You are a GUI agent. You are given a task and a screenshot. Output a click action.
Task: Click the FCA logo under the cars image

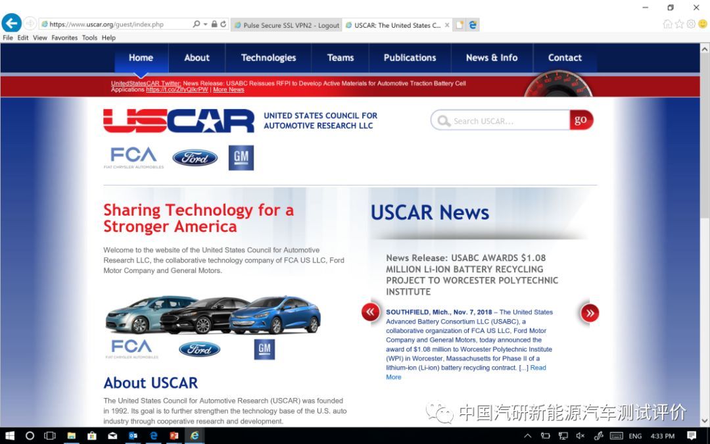[x=131, y=349]
